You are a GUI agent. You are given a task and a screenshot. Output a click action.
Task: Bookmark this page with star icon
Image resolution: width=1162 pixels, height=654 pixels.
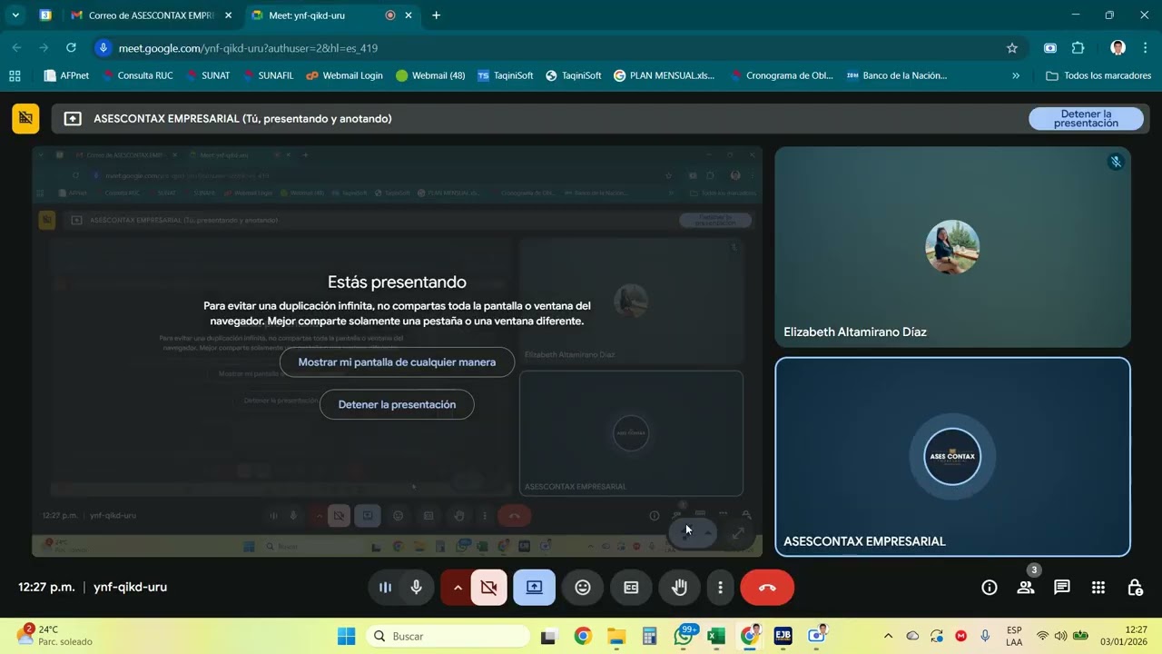click(x=1012, y=48)
